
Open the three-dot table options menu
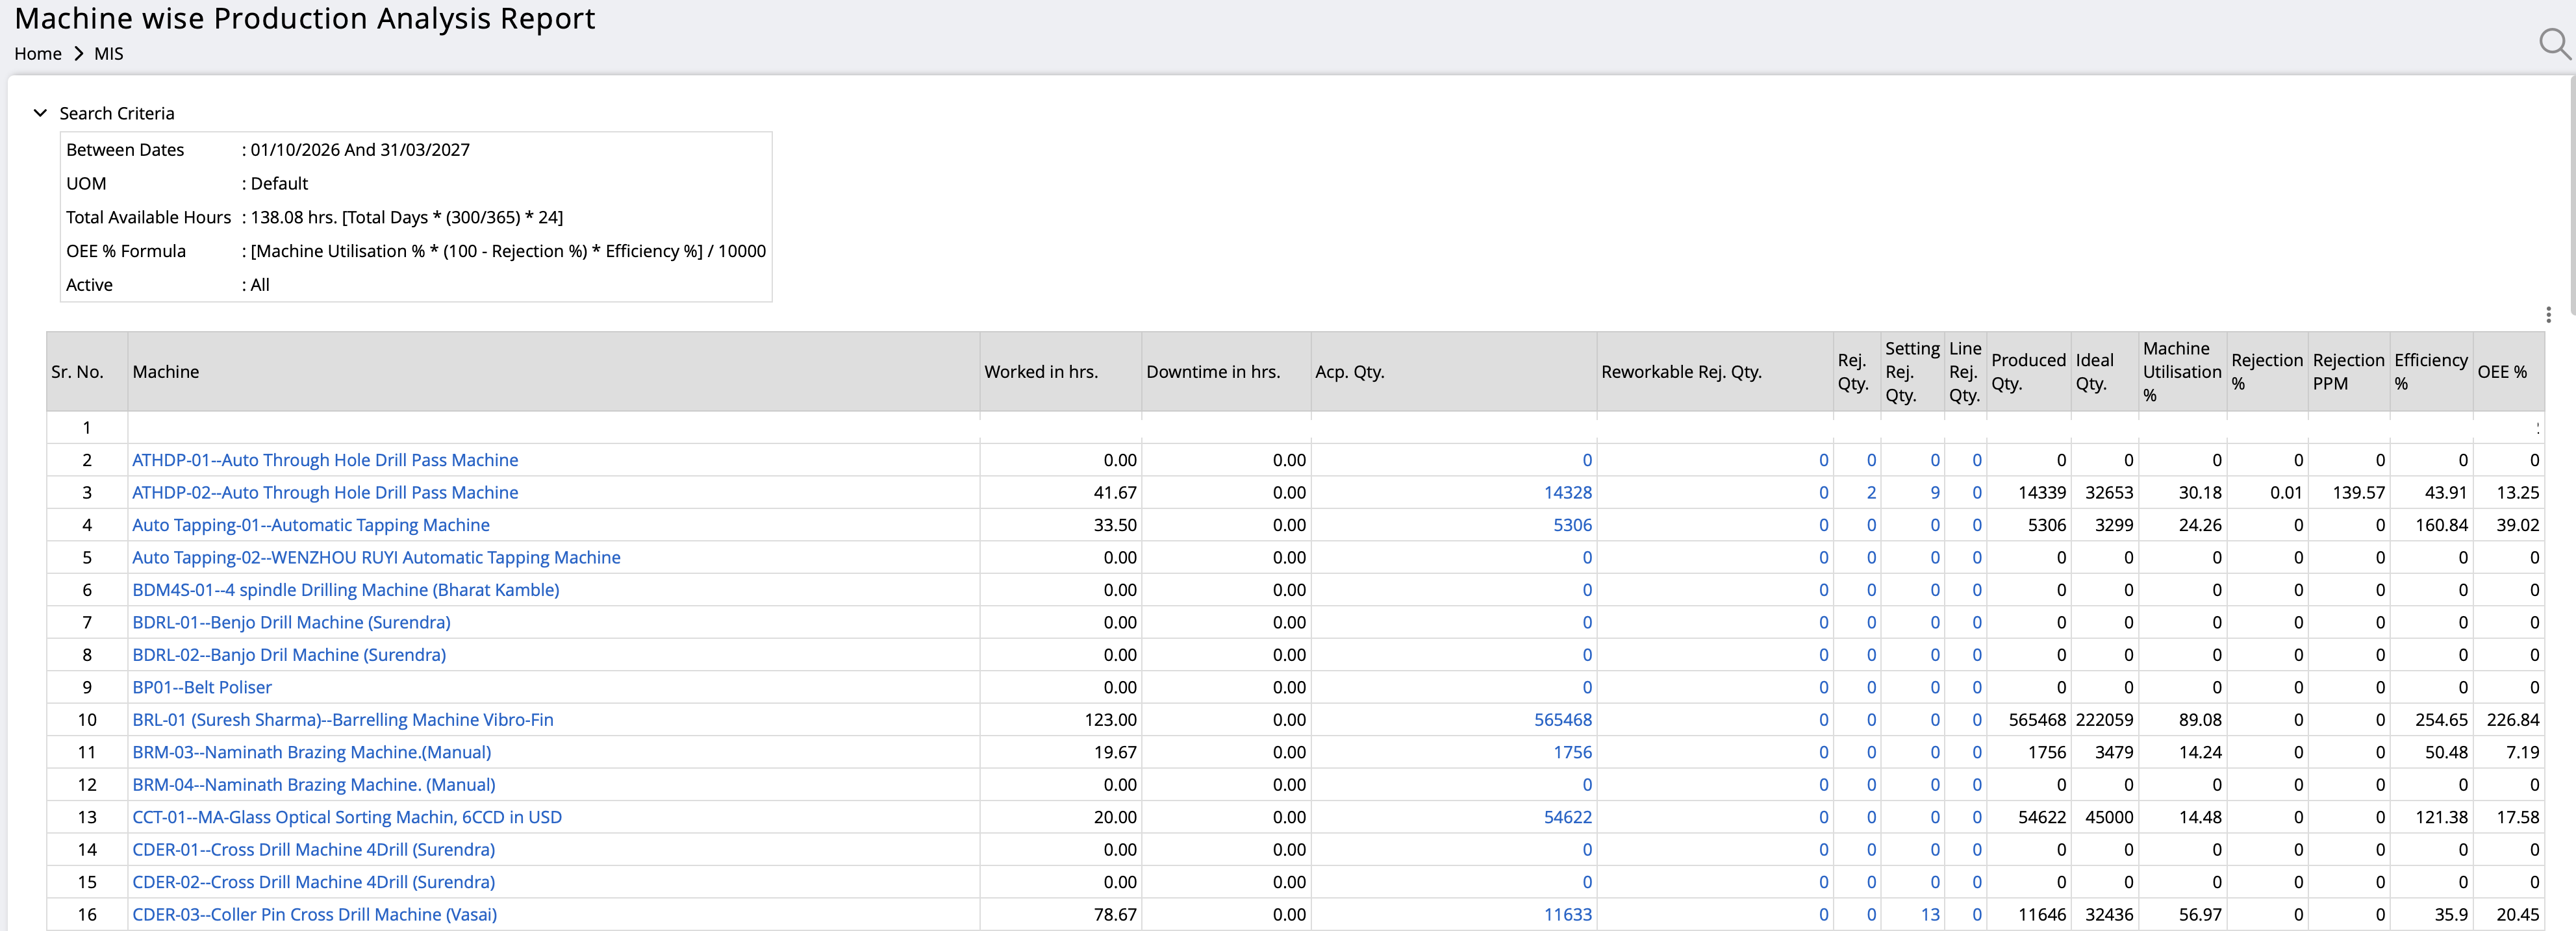click(2548, 315)
